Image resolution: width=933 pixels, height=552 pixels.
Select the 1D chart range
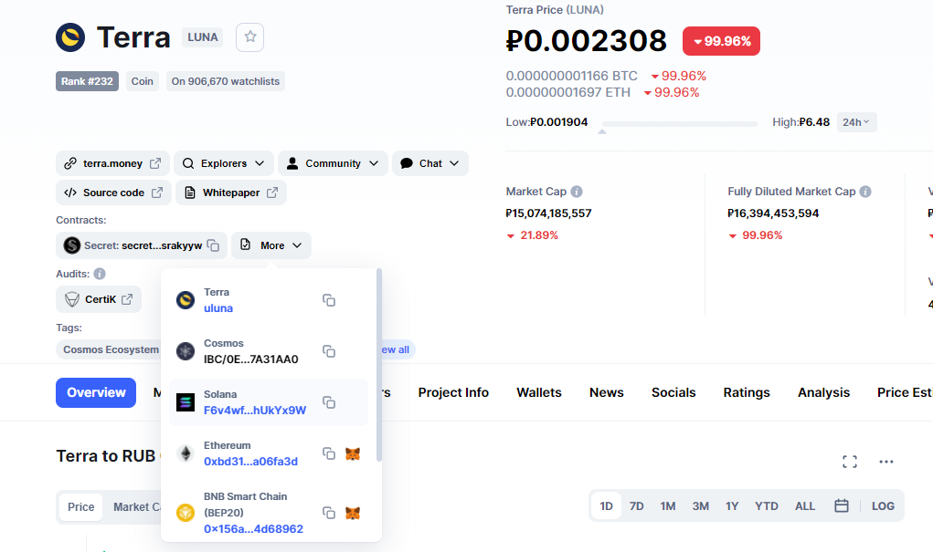[607, 506]
